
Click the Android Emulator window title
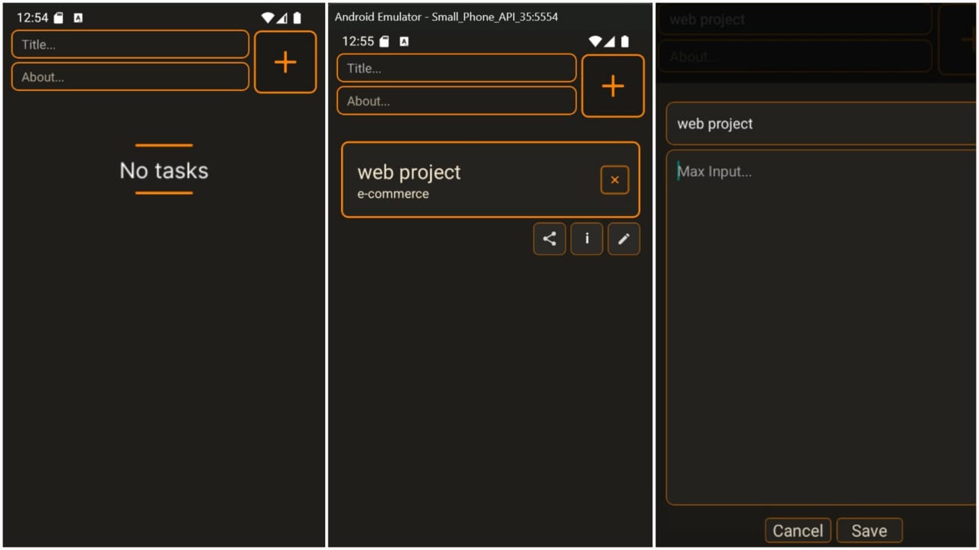447,16
